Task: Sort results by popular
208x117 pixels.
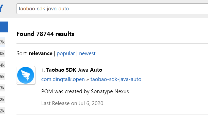Action: (x=66, y=53)
